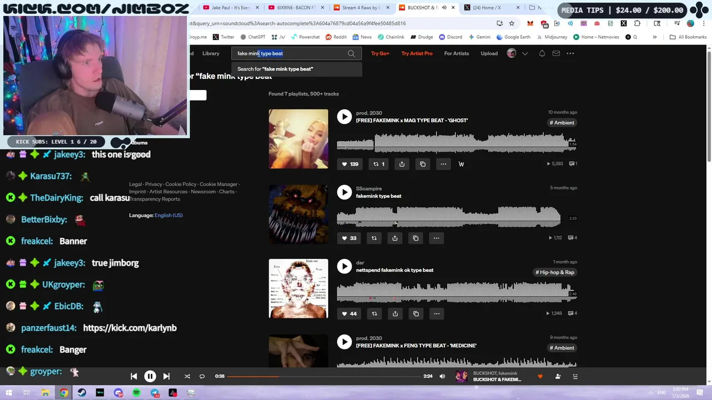Share the GHOST track

click(x=402, y=164)
